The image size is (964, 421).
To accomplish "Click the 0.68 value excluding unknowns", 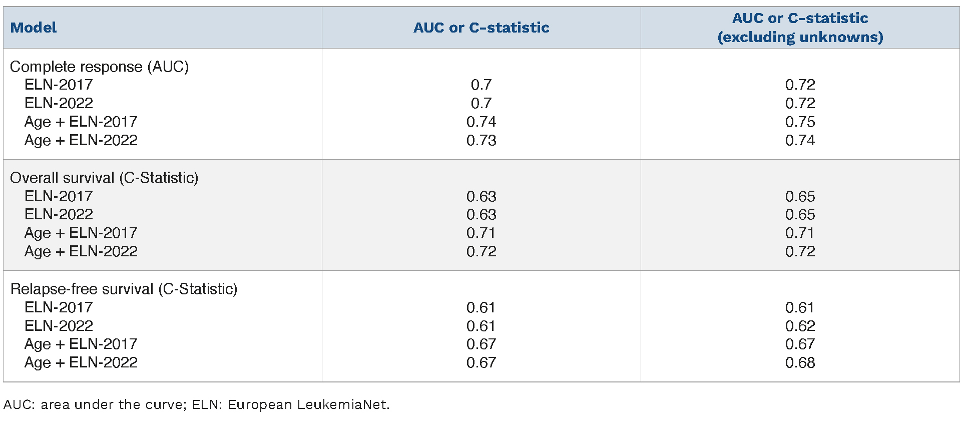I will (x=800, y=362).
